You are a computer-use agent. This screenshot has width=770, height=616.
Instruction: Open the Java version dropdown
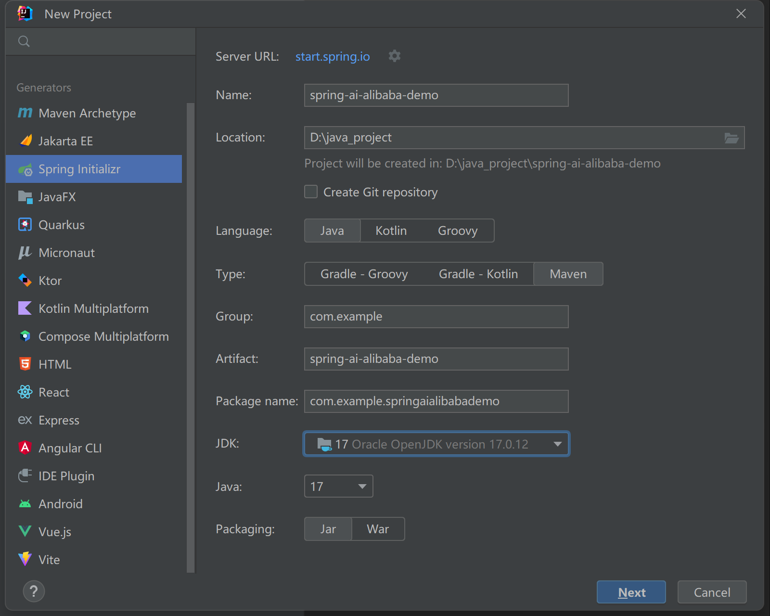[339, 486]
